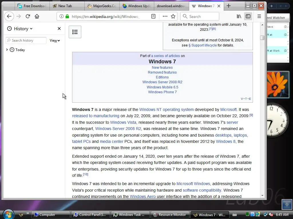Switch to Windows Task Manager taskbar button
Screen dimensions: 293x219
pyautogui.click(x=130, y=215)
